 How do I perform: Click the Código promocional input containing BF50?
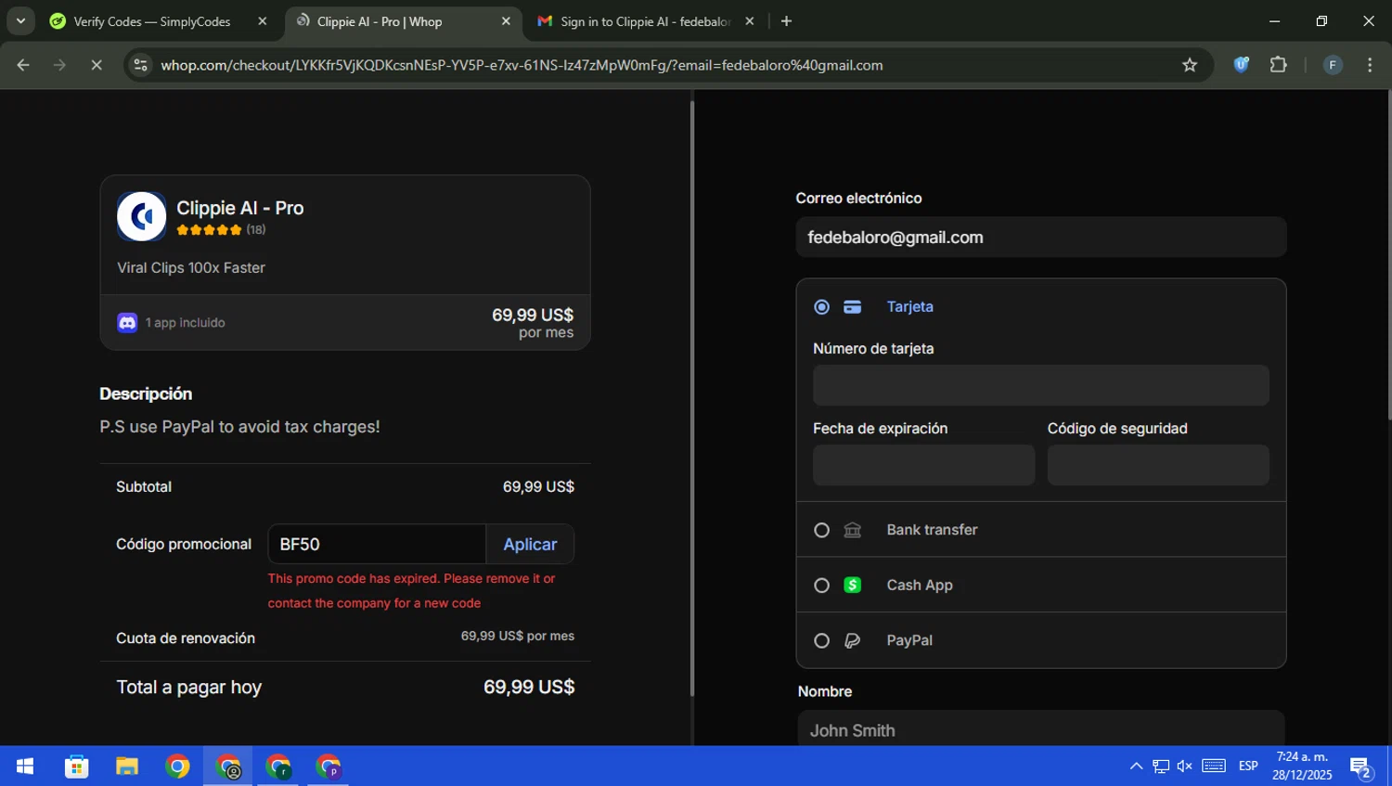377,545
